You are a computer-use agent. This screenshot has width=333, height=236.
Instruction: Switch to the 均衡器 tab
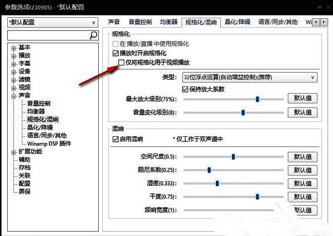click(169, 22)
